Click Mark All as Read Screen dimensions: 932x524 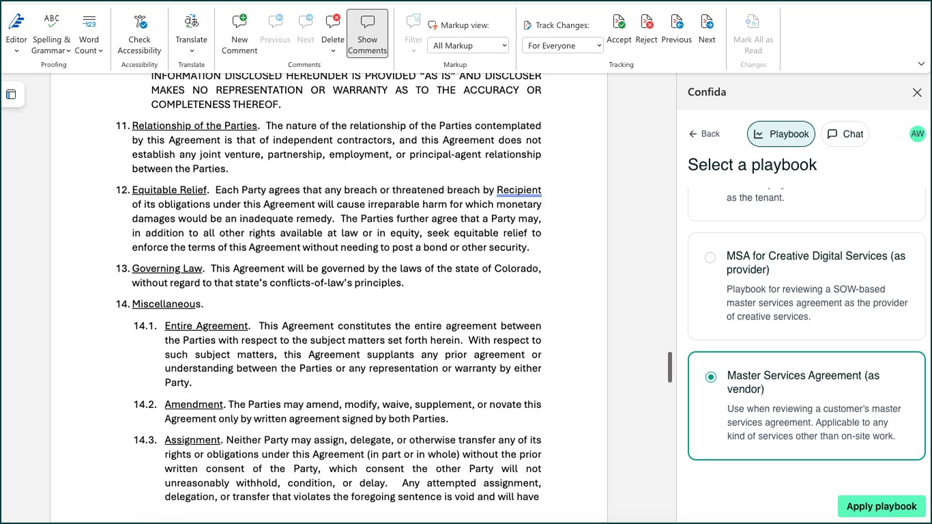coord(753,34)
